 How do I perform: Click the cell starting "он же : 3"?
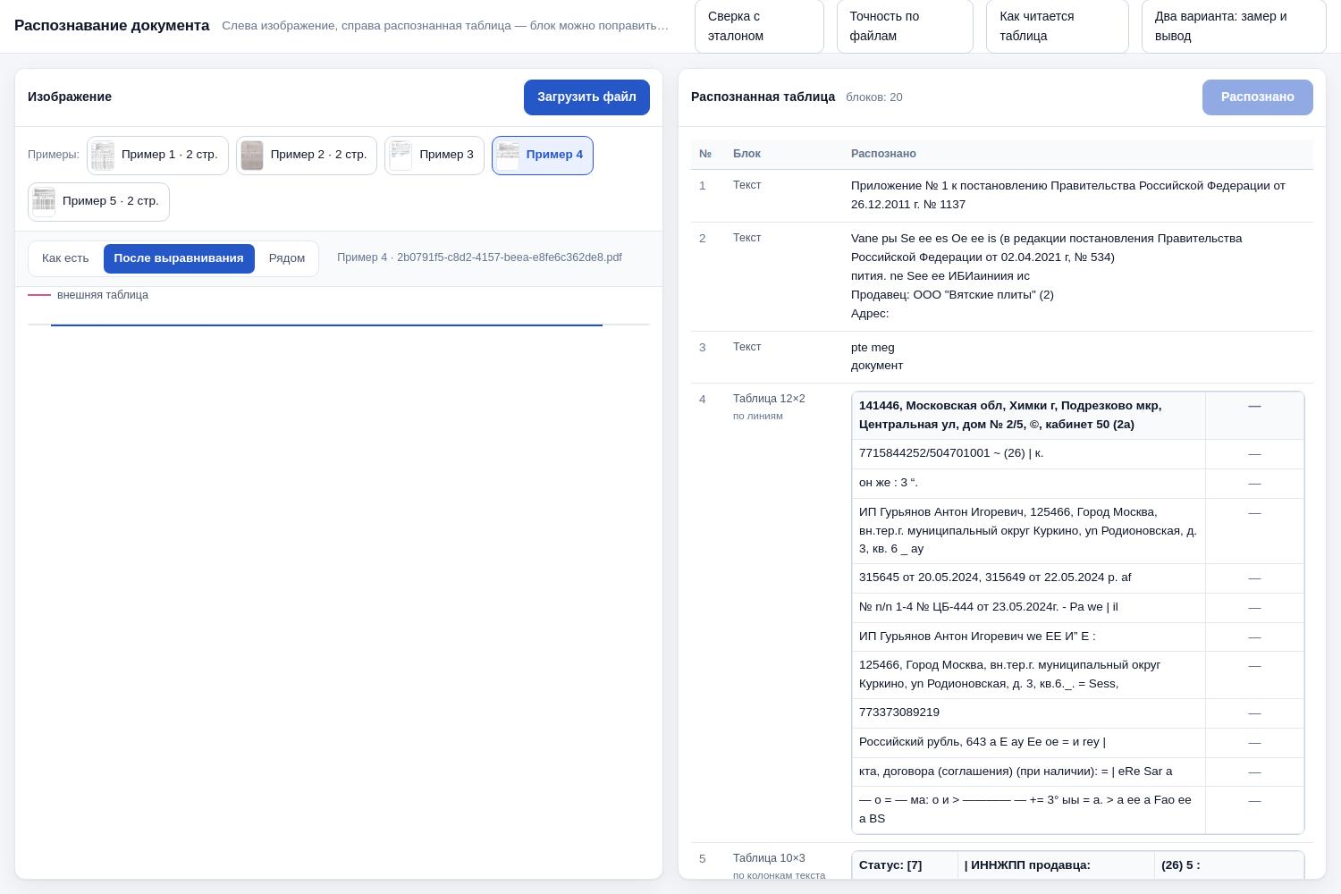click(1028, 484)
